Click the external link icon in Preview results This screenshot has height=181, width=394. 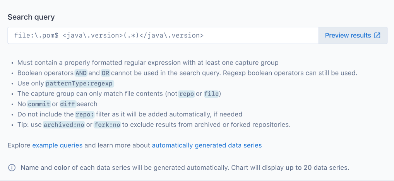(377, 36)
